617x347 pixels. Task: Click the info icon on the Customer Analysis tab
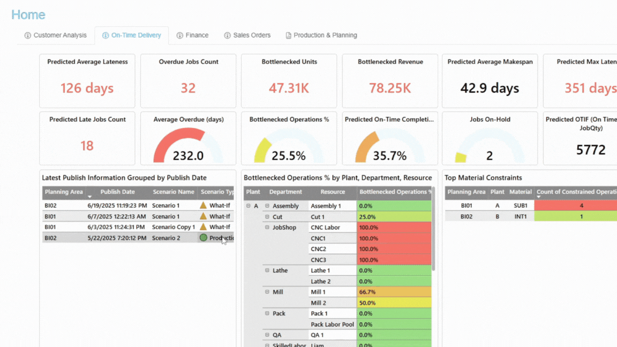pyautogui.click(x=27, y=35)
